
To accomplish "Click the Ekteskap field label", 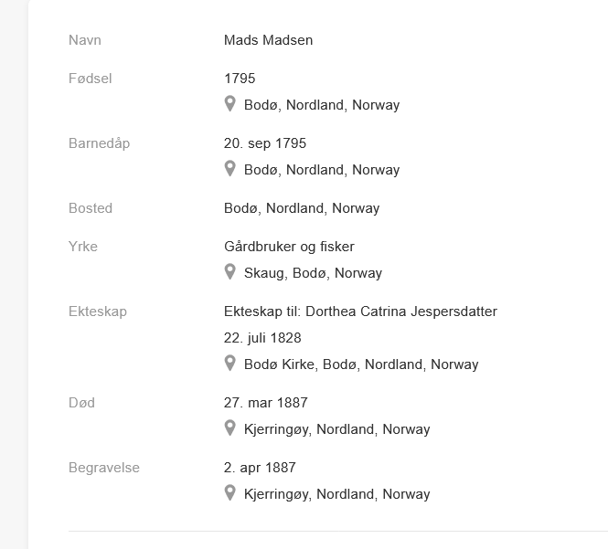I will tap(98, 311).
